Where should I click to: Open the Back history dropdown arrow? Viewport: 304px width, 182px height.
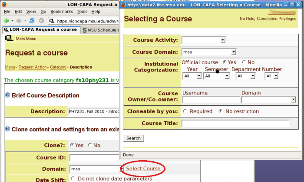point(12,21)
